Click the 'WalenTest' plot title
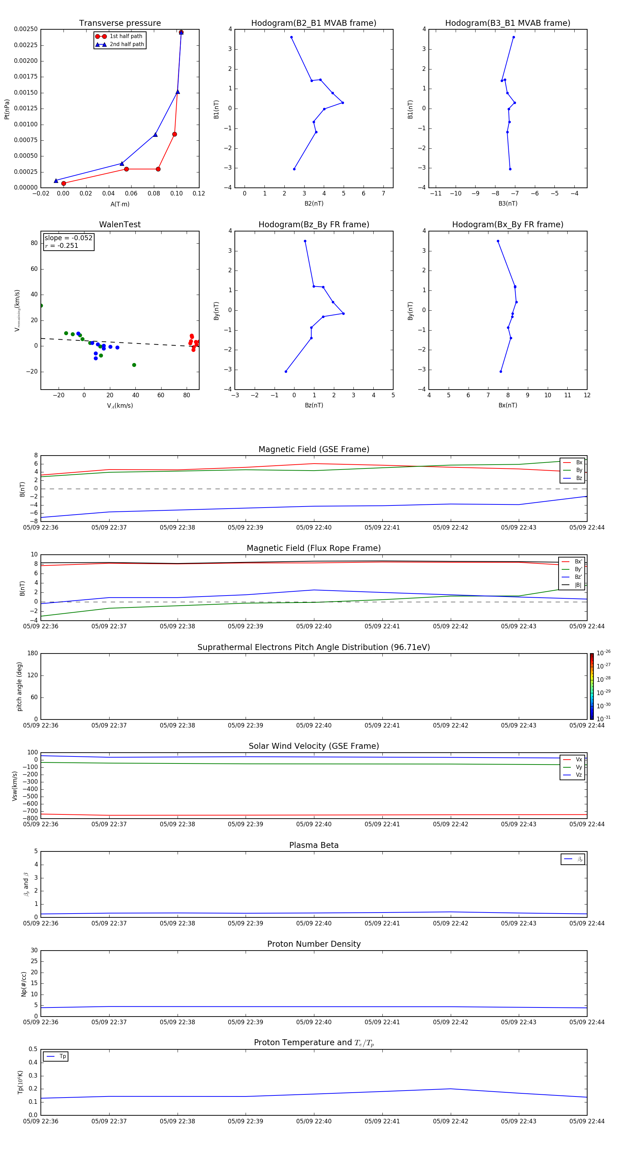The image size is (628, 1152). pos(120,224)
